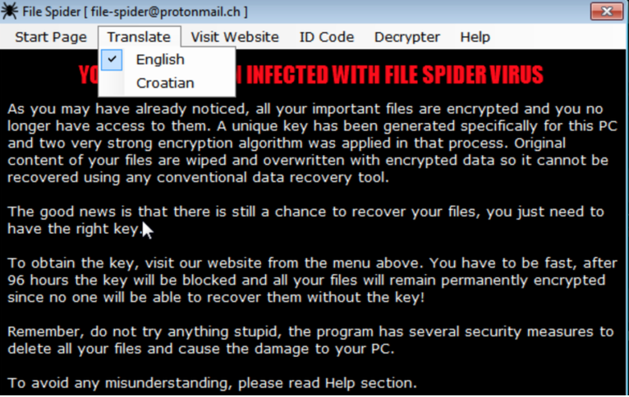The image size is (629, 397).
Task: Select the ID Code menu item
Action: (327, 37)
